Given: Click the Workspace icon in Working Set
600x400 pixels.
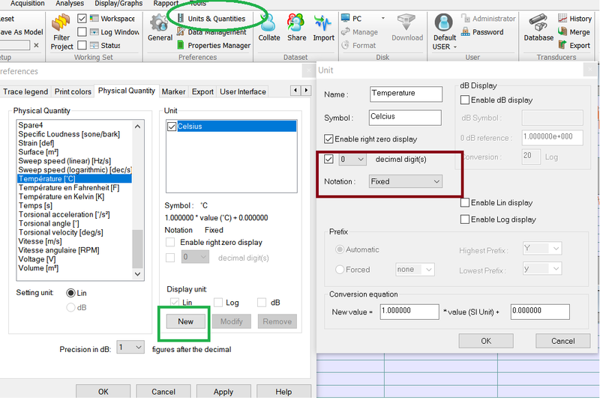Looking at the screenshot, I should pyautogui.click(x=94, y=18).
